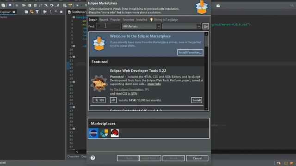Click the CSS tag link
The height and width of the screenshot is (166, 296).
(124, 94)
